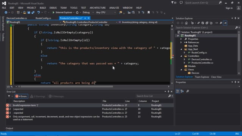
Task: Pin the ProductsController.cs tab
Action: coord(85,18)
